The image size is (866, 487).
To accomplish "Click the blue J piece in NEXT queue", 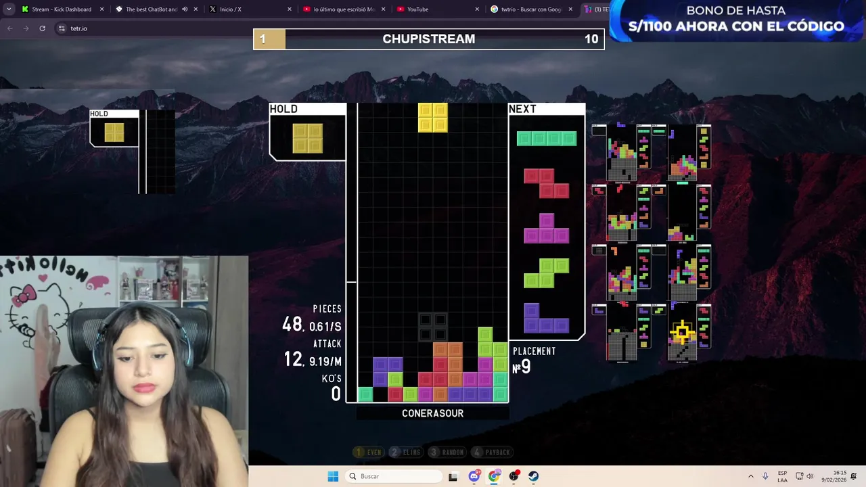I will [547, 318].
